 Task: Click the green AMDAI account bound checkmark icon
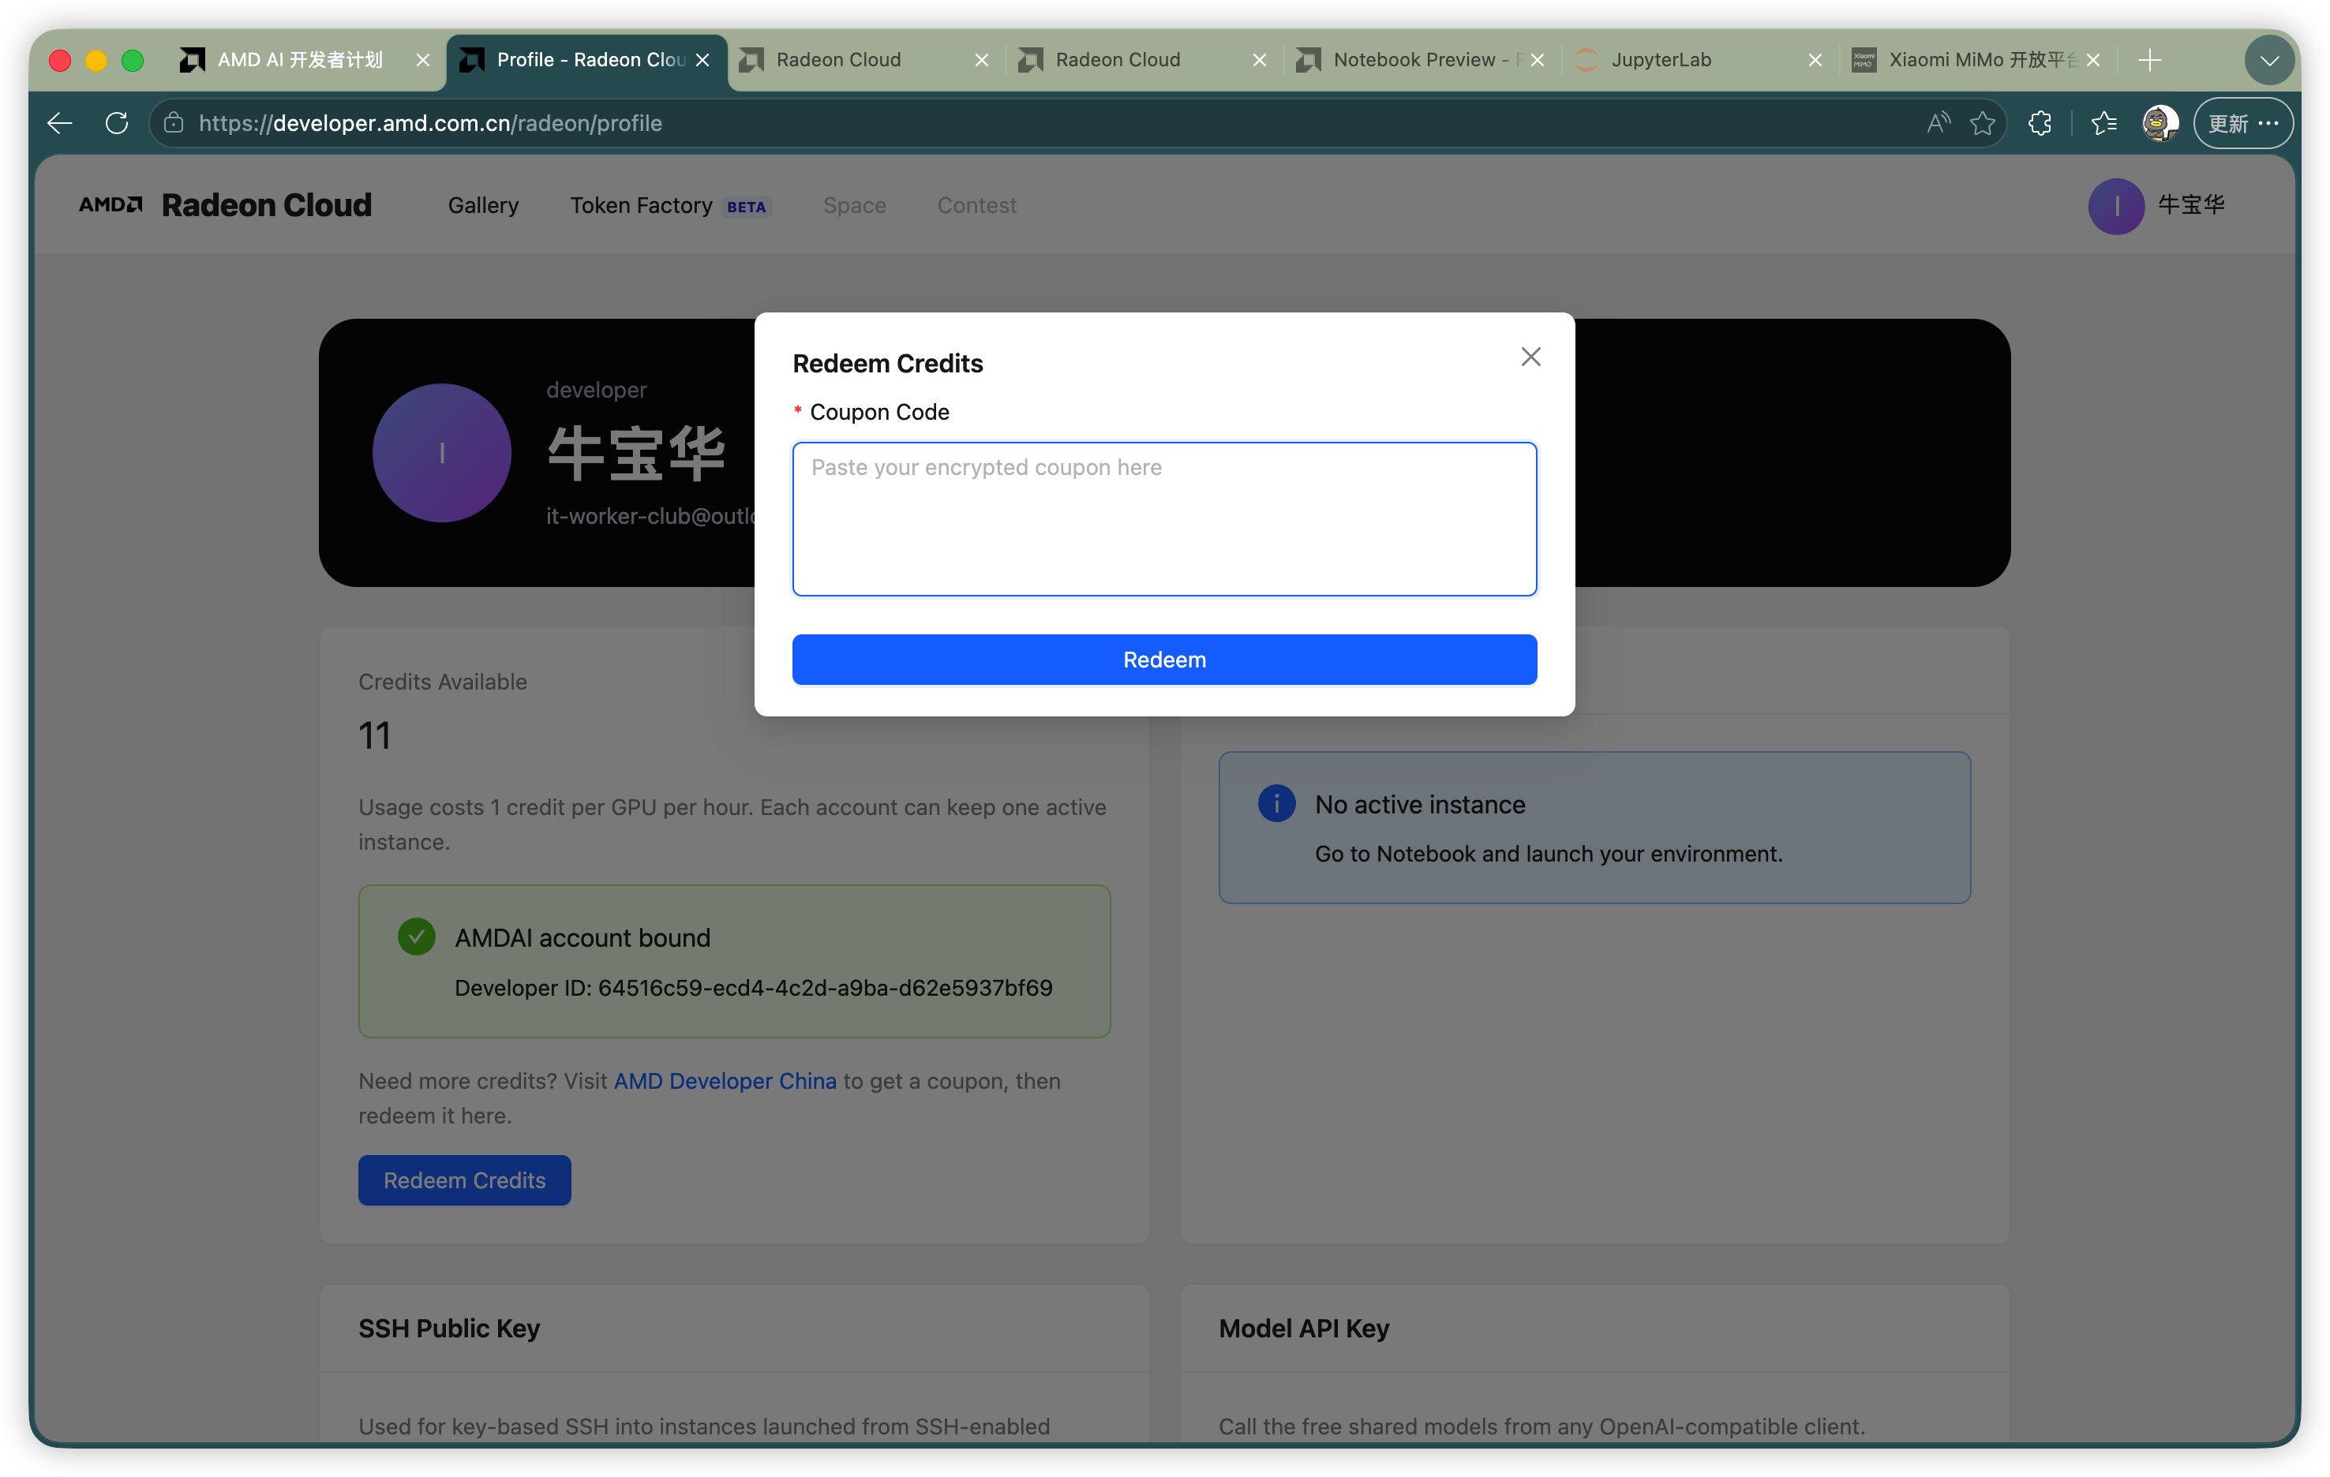pyautogui.click(x=416, y=937)
